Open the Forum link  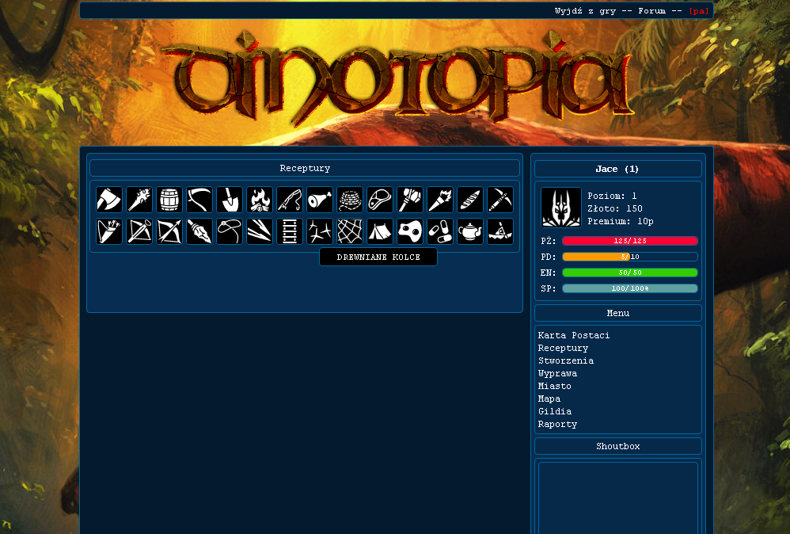pos(651,10)
